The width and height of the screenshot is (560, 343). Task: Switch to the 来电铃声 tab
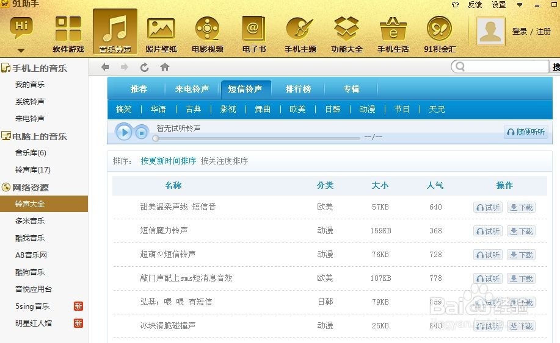192,89
